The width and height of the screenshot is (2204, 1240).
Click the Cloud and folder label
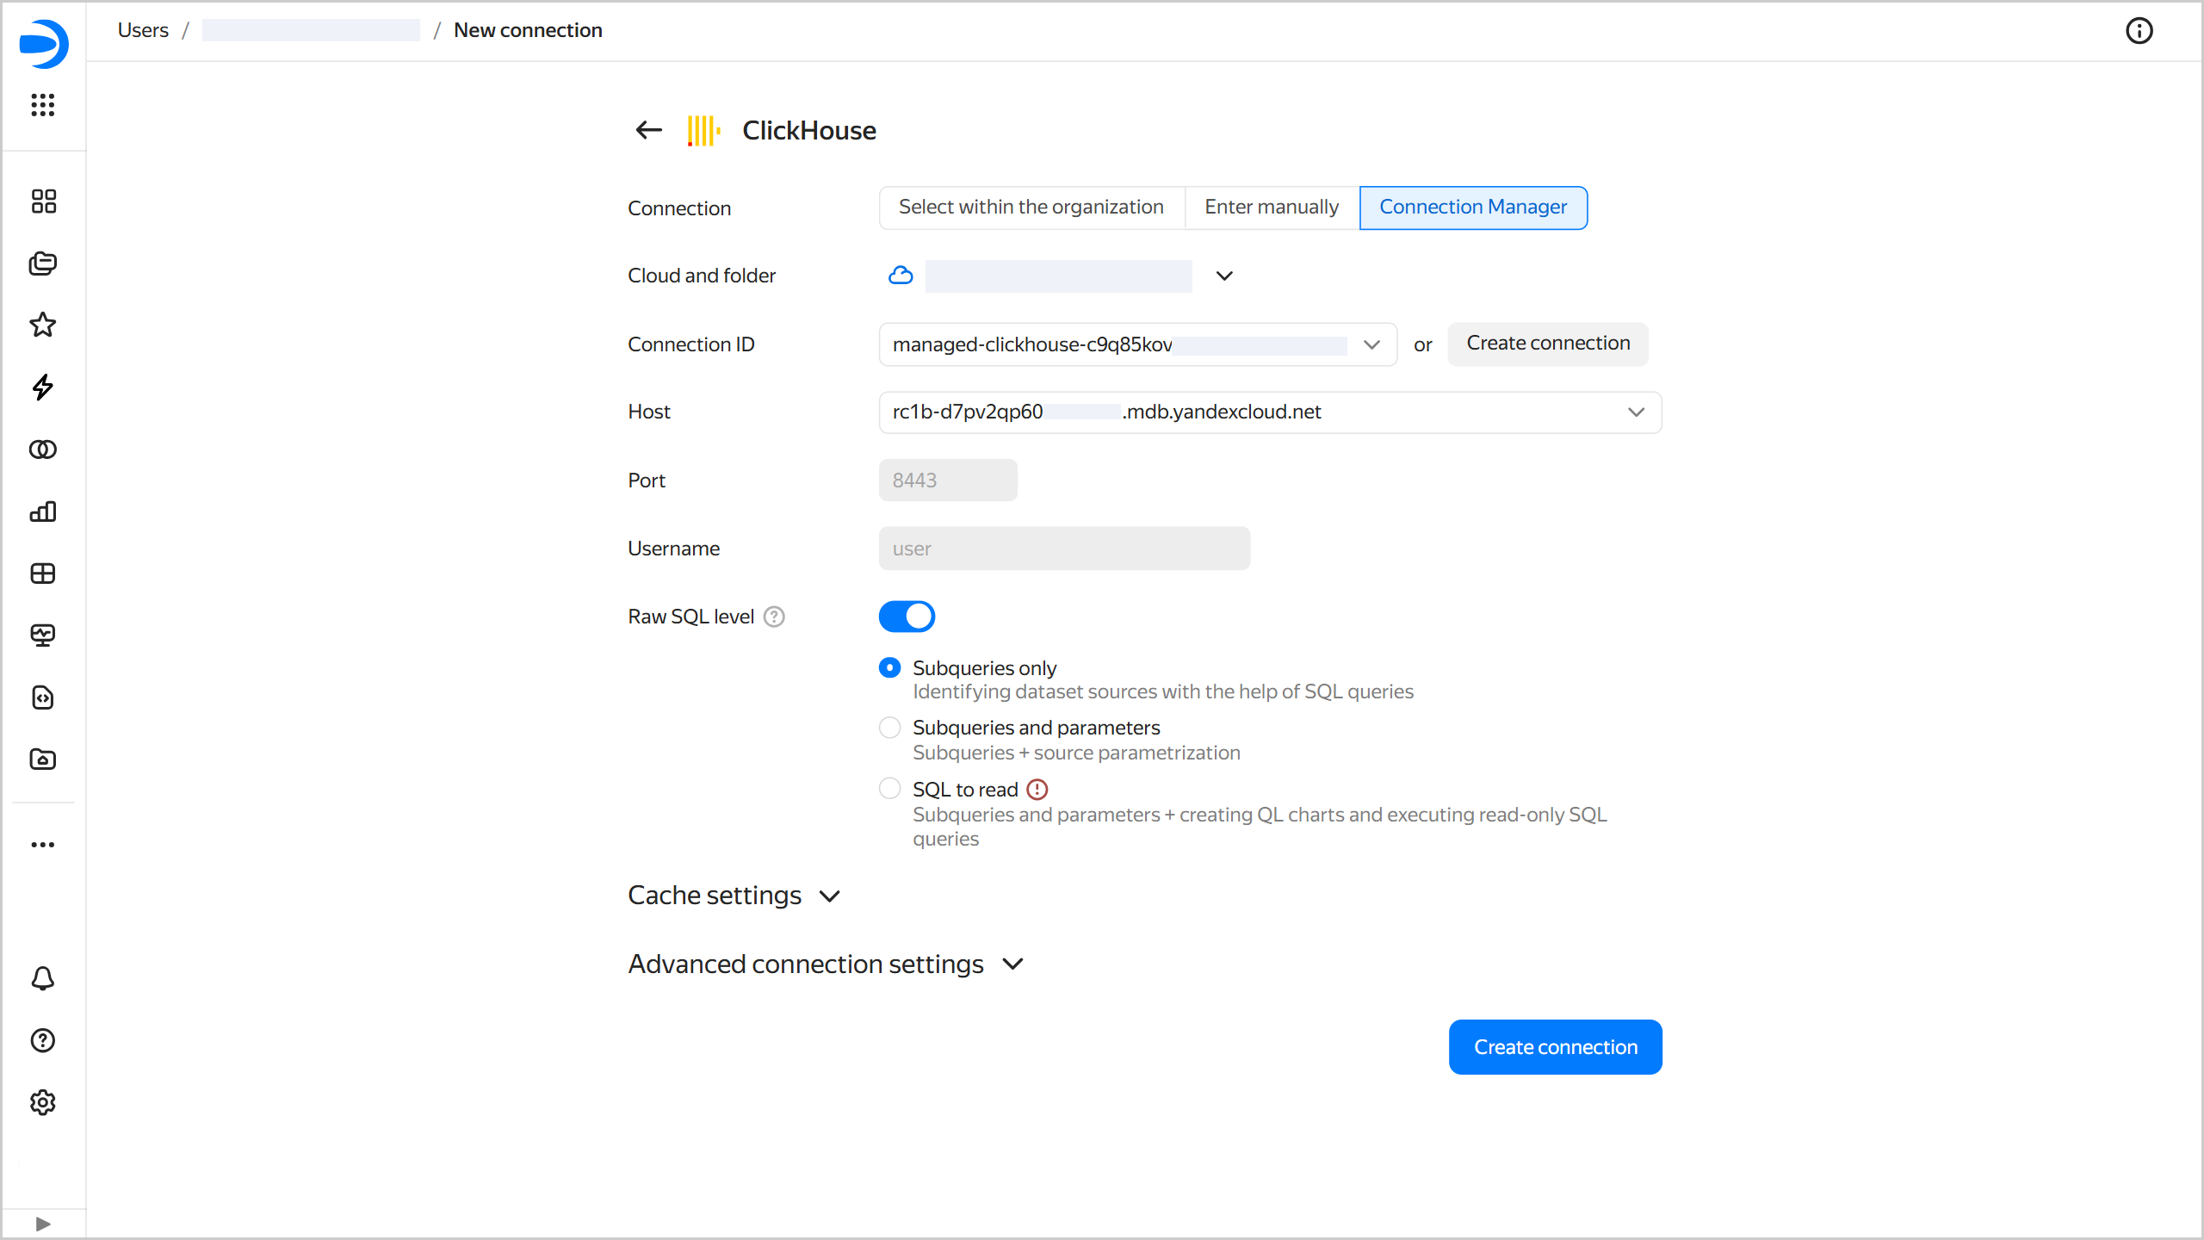pos(702,276)
